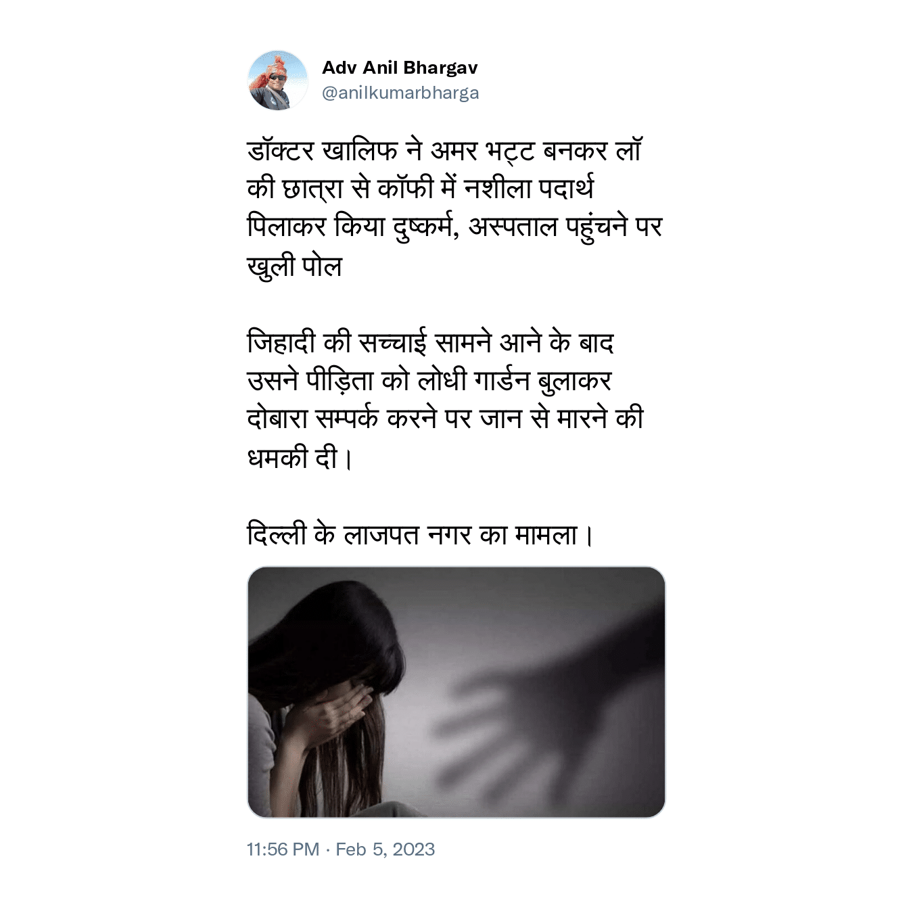Viewport: 913px width, 913px height.
Task: Click the words खुली पोल
Action: pos(295,266)
